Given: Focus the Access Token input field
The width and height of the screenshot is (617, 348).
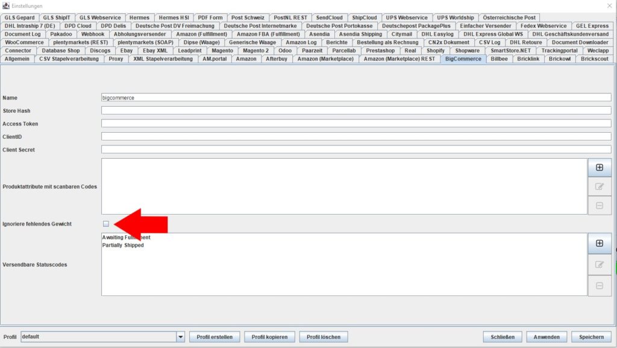Looking at the screenshot, I should tap(356, 124).
